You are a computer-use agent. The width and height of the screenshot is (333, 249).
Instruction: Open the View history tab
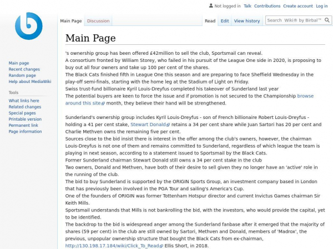247,21
